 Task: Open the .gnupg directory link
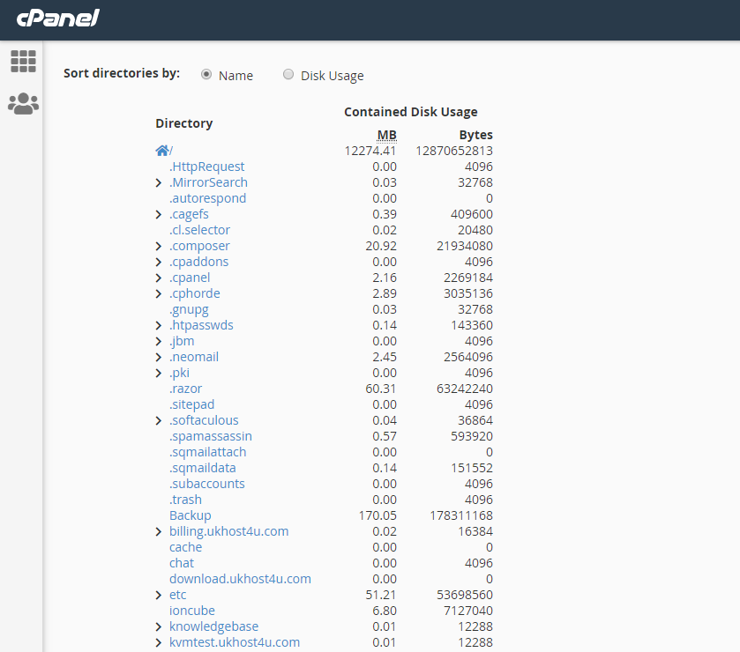[189, 310]
